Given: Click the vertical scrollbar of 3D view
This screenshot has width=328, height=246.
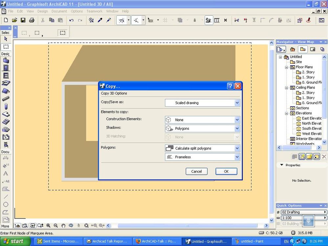Looking at the screenshot, I should (x=272, y=132).
